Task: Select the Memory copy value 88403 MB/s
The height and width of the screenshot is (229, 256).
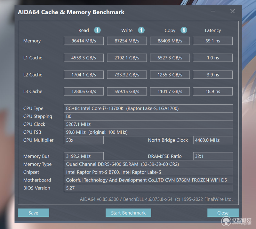Action: click(170, 41)
